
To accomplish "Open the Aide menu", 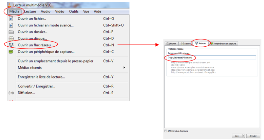I will point(97,11).
